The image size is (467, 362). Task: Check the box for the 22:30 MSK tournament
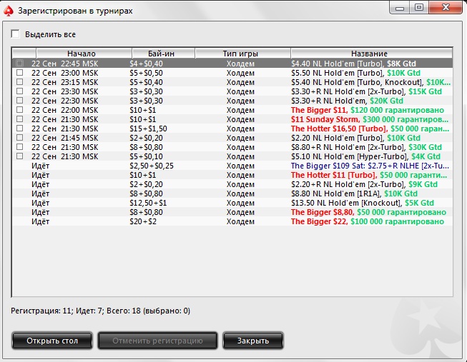click(x=19, y=100)
